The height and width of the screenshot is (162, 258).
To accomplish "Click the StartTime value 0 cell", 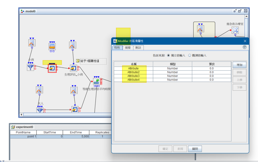I will (x=50, y=136).
